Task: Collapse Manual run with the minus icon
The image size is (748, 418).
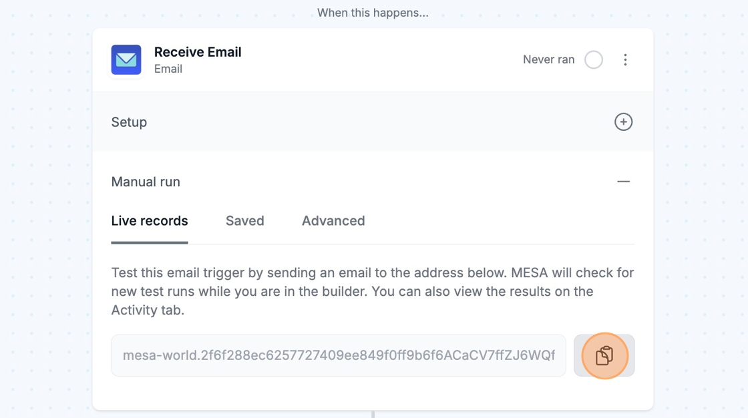Action: click(623, 182)
